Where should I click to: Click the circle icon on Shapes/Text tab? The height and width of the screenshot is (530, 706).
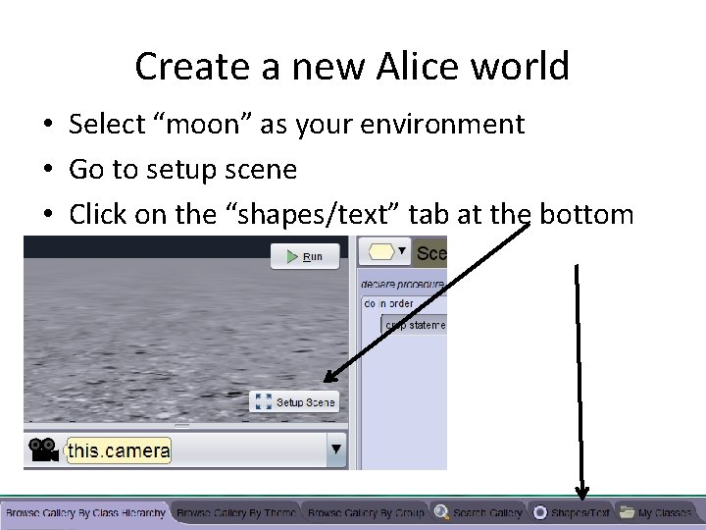click(540, 512)
